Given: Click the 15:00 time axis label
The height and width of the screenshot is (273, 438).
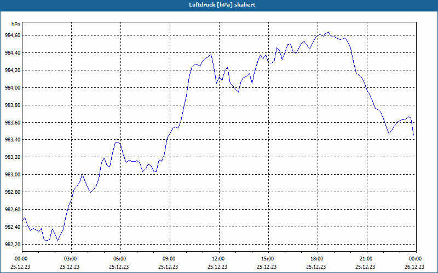Looking at the screenshot, I should coord(268,259).
